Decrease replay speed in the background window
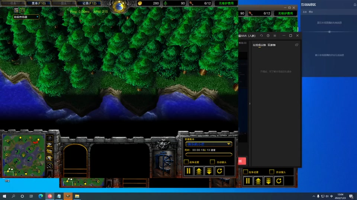This screenshot has width=357, height=200. coord(268,181)
